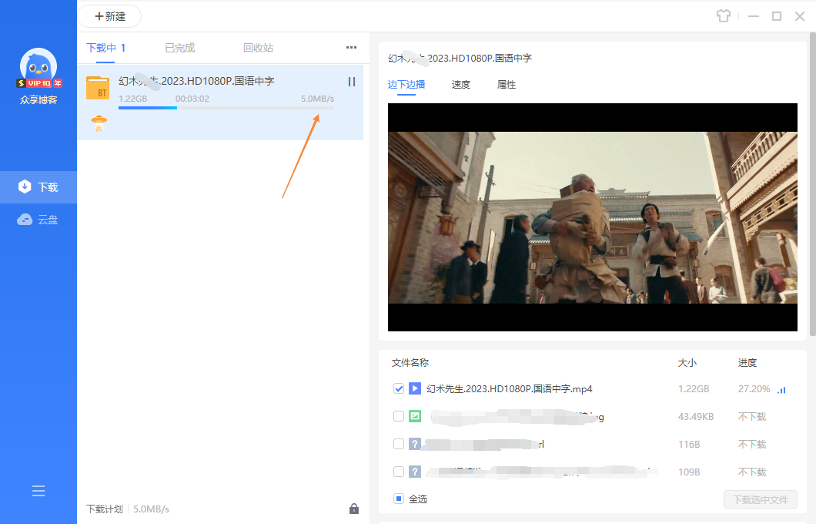Switch to the 下载中 tab
This screenshot has width=816, height=524.
point(105,48)
